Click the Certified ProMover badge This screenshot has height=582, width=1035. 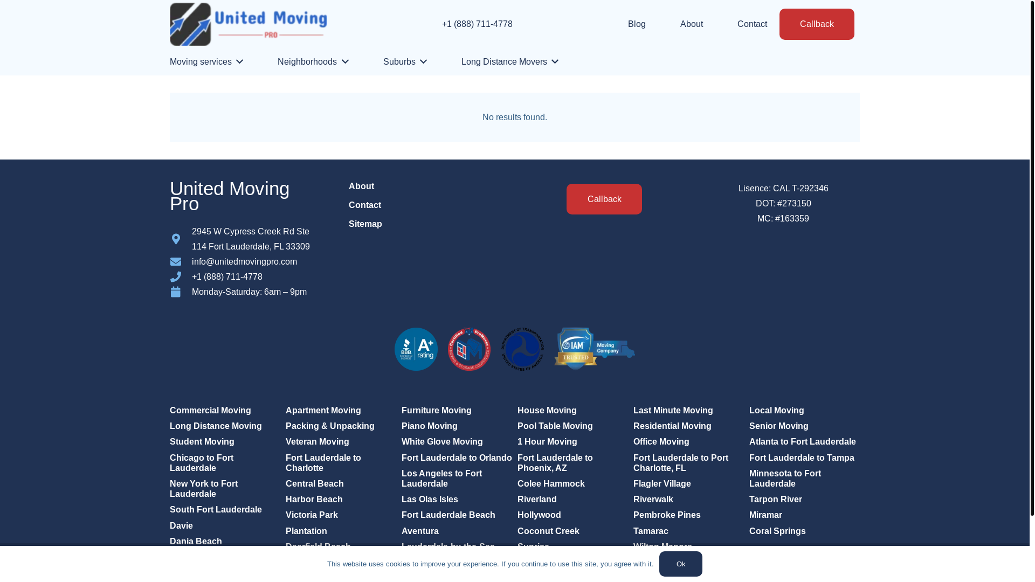tap(470, 349)
